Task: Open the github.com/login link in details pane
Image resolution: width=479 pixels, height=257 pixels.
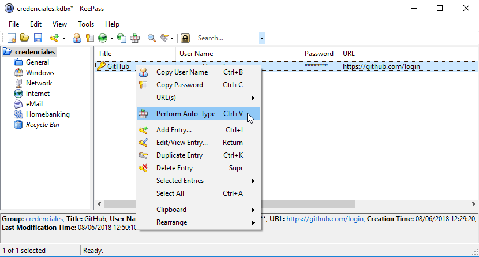Action: click(325, 219)
